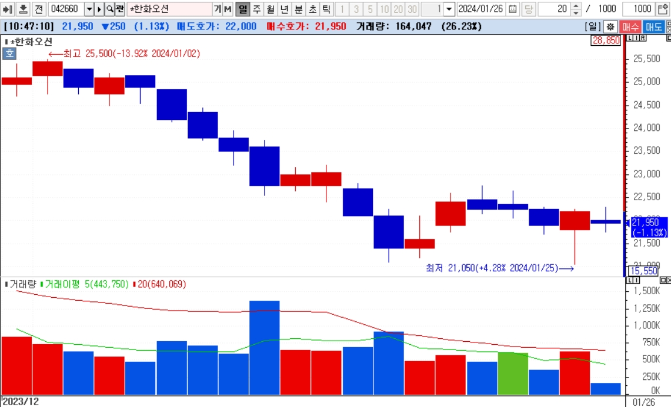Image resolution: width=671 pixels, height=407 pixels.
Task: Click the add-chart window icon at toolbar end
Action: pyautogui.click(x=662, y=9)
